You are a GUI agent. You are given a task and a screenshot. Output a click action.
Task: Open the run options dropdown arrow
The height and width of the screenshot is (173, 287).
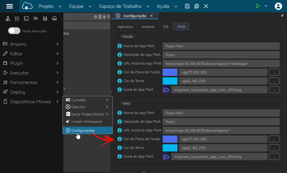266,6
